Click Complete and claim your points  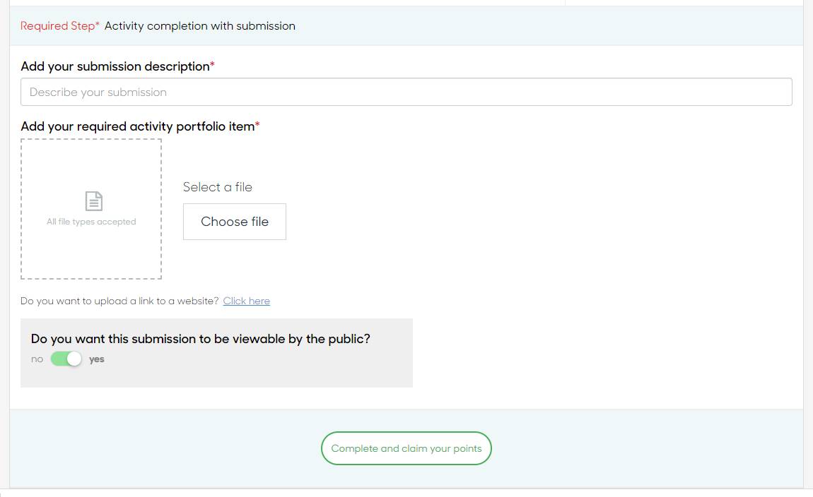(406, 448)
